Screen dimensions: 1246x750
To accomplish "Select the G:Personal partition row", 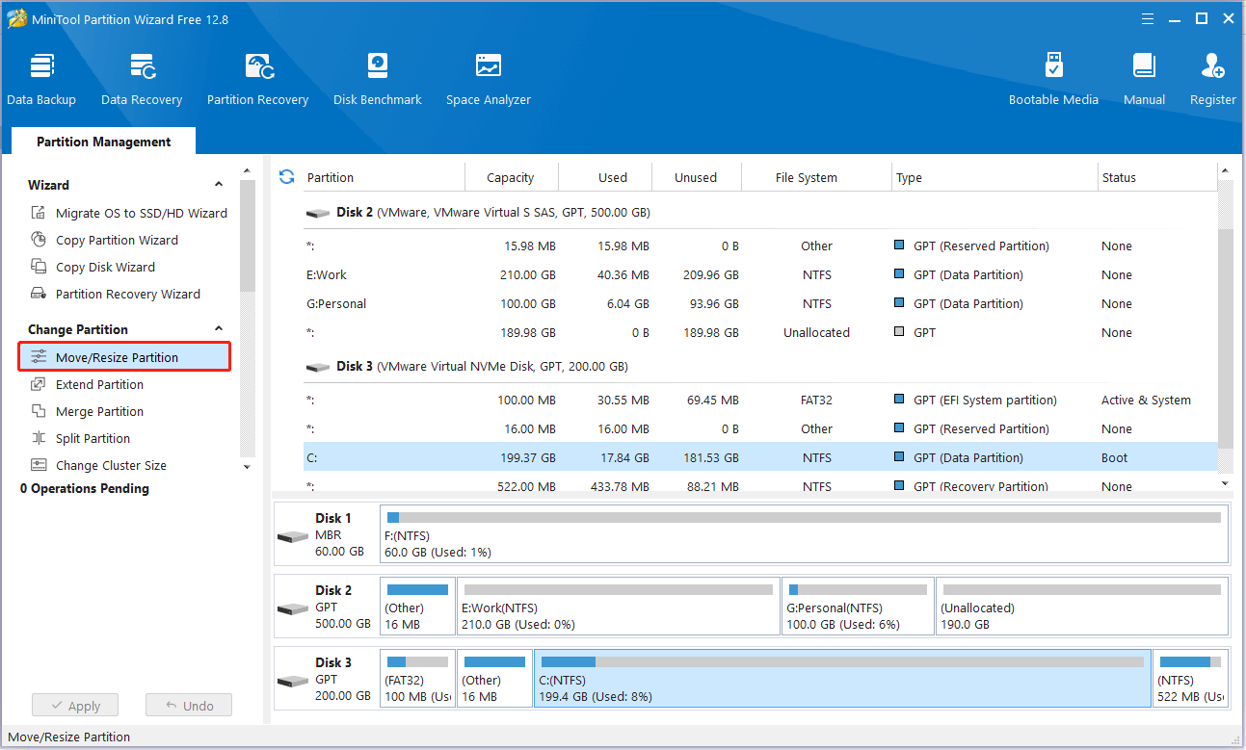I will [x=760, y=303].
